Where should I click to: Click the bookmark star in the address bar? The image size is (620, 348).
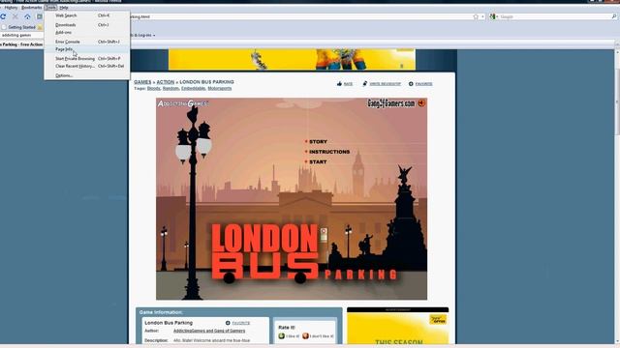click(476, 16)
